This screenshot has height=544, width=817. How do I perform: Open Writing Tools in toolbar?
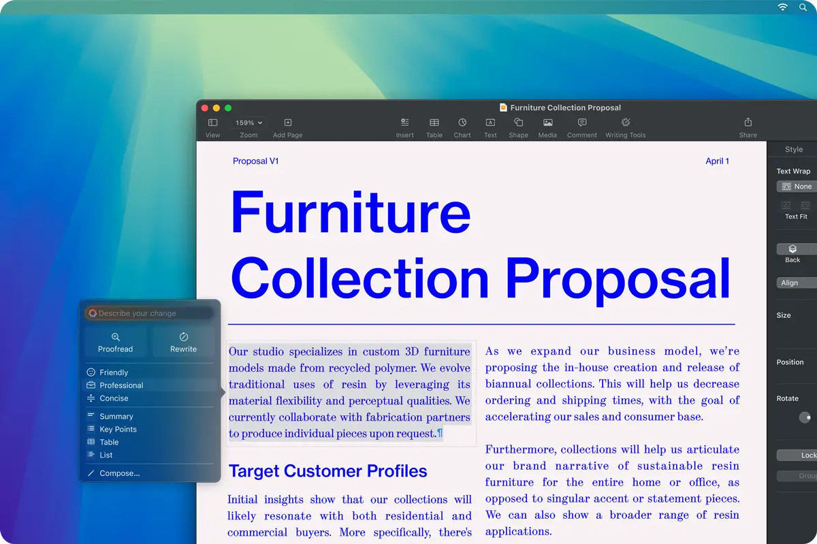coord(626,123)
